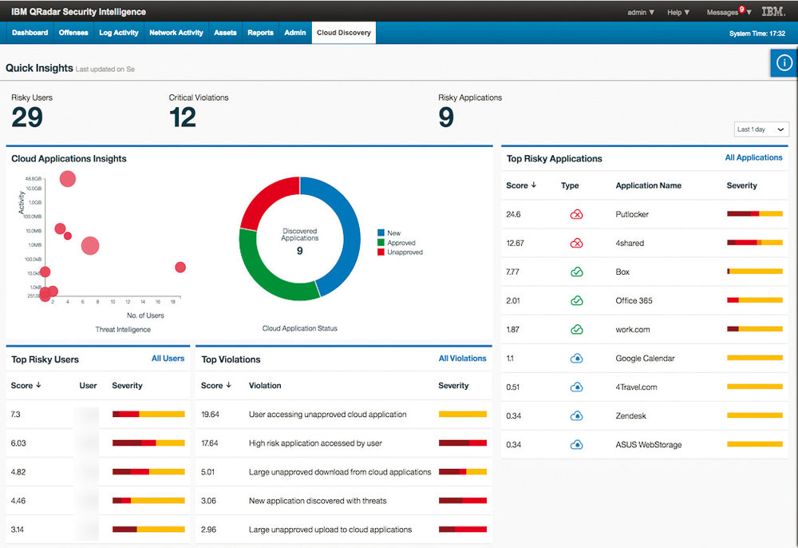Switch to the Log Activity tab
The width and height of the screenshot is (798, 548).
click(119, 33)
